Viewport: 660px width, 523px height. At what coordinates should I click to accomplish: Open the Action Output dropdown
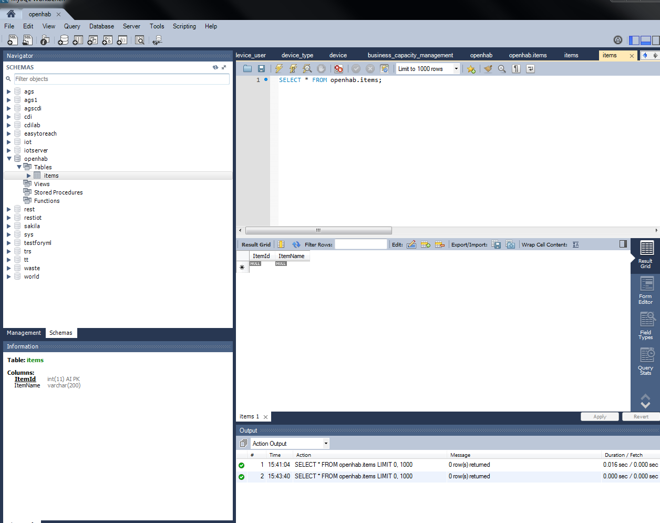[326, 444]
